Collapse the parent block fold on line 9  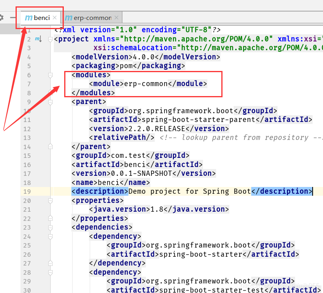[50, 102]
